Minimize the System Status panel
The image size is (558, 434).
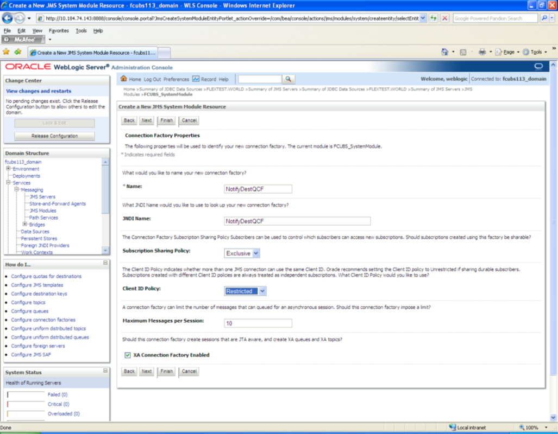pyautogui.click(x=105, y=371)
